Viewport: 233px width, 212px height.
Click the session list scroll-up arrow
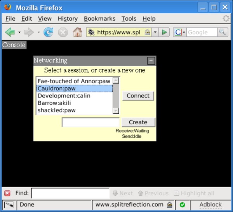click(x=116, y=80)
